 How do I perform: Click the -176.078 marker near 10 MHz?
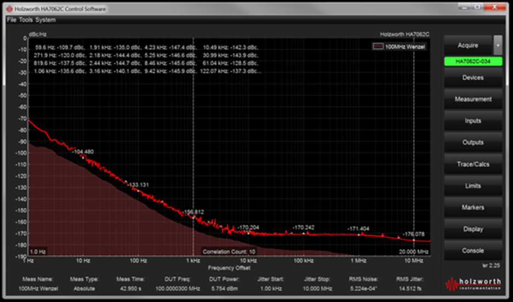(x=414, y=240)
